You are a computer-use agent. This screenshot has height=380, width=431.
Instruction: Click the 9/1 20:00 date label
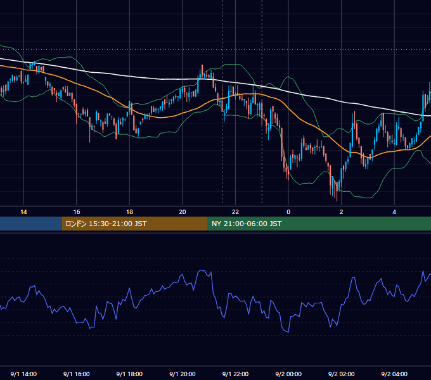pyautogui.click(x=183, y=374)
